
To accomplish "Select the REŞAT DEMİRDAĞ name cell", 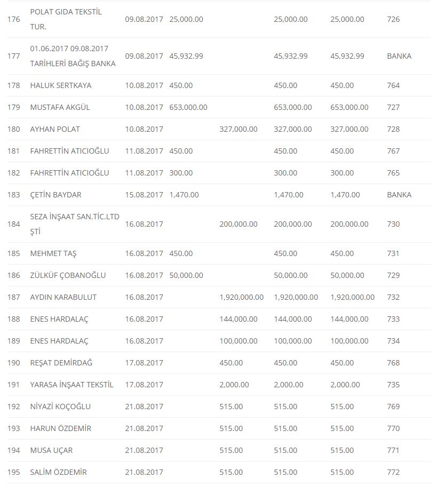I will (x=61, y=363).
